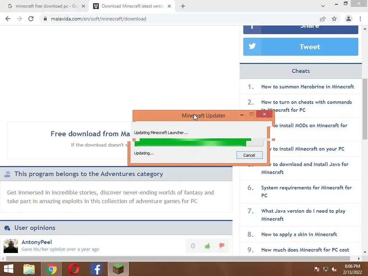Click This program belongs to Adventures category heading
The height and width of the screenshot is (276, 368).
point(89,174)
